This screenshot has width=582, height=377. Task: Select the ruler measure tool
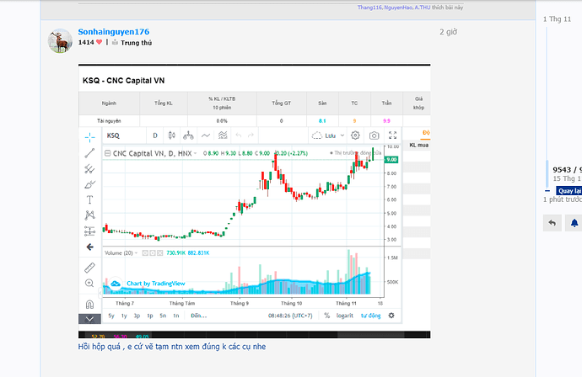coord(89,268)
